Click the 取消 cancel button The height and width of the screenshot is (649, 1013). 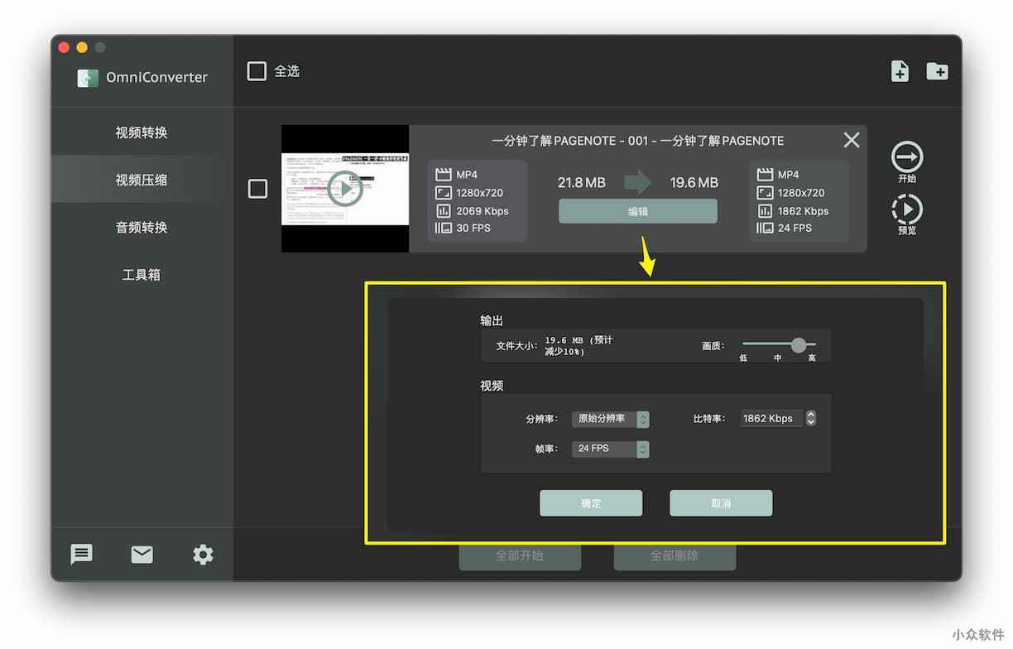[x=720, y=503]
